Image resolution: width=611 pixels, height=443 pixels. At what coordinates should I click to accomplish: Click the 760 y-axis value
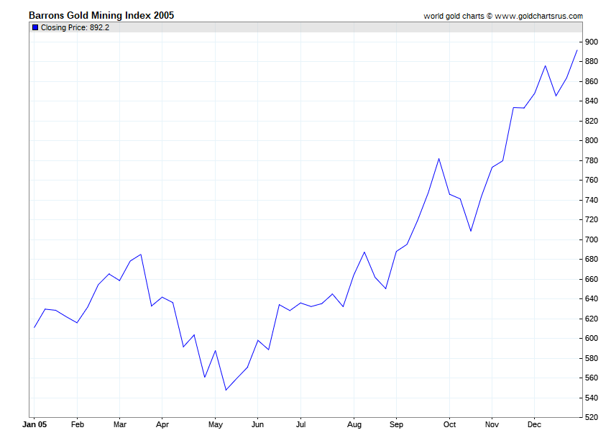[x=591, y=181]
